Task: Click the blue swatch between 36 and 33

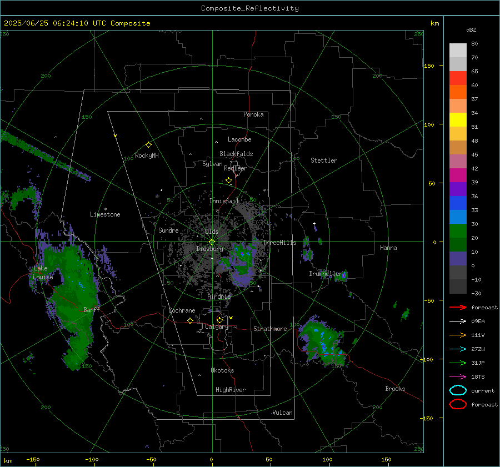Action: click(x=458, y=203)
